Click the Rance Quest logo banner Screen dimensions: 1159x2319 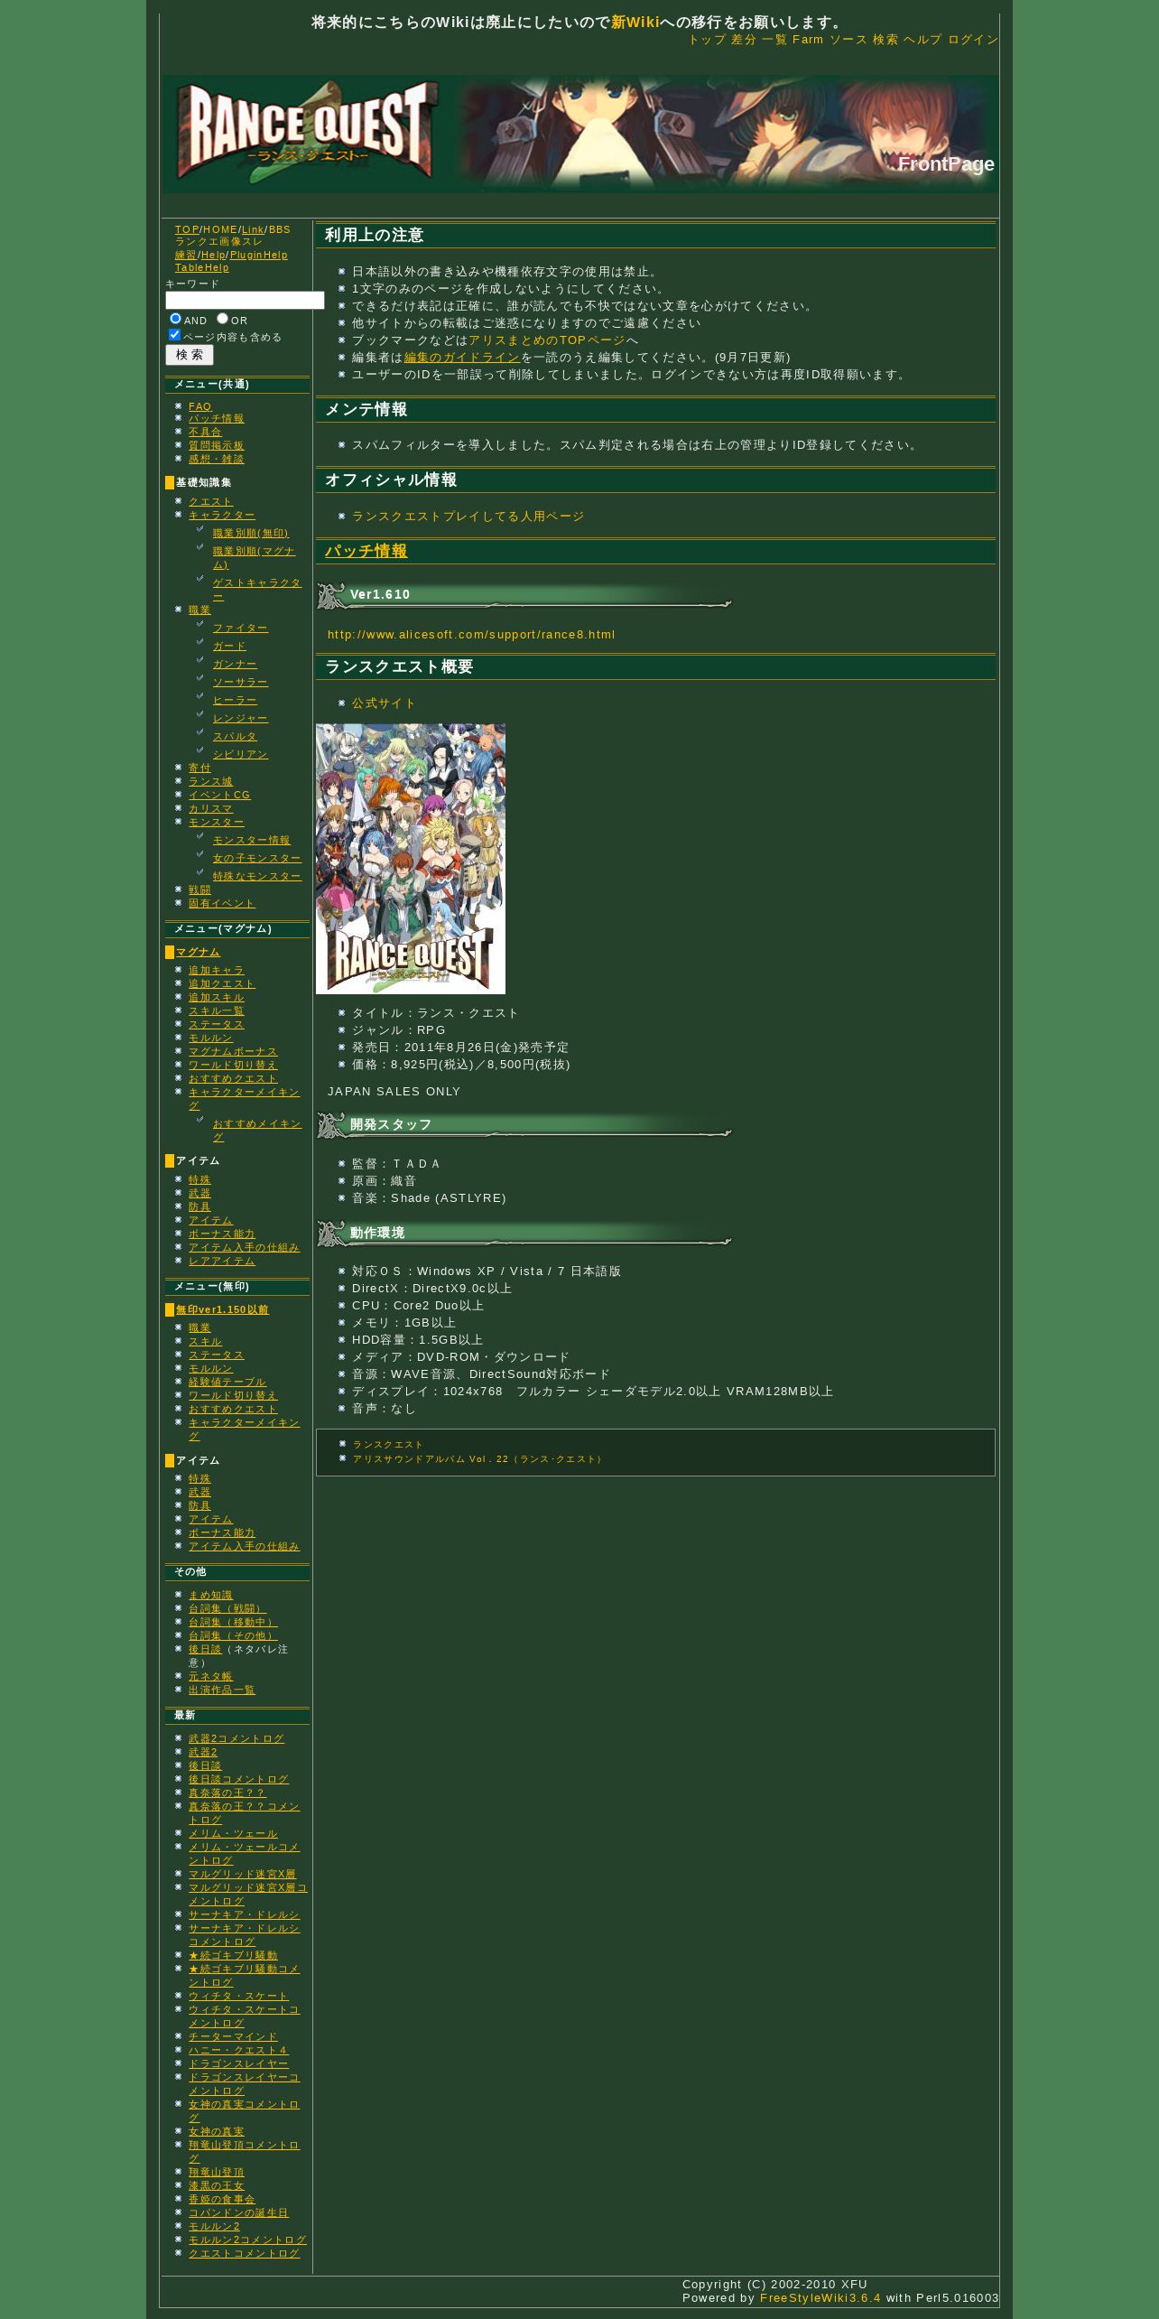point(580,134)
